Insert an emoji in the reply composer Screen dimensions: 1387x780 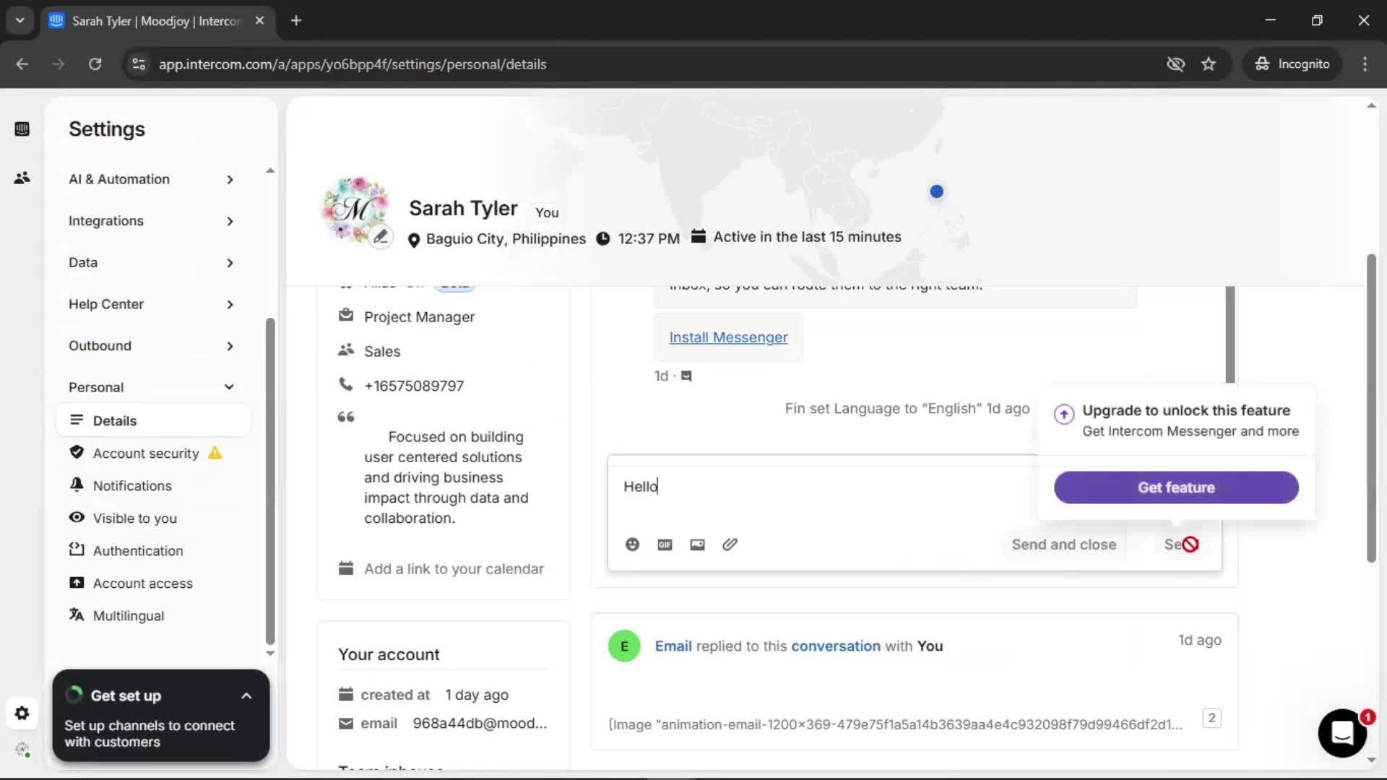(632, 545)
